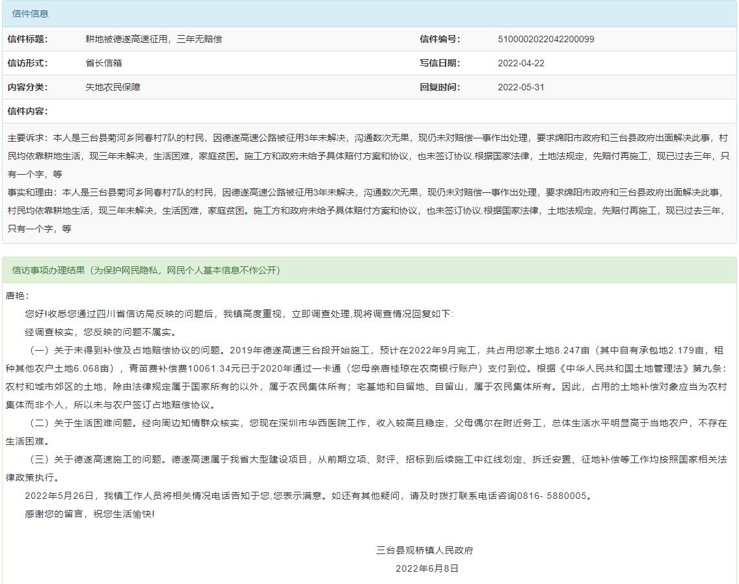This screenshot has height=584, width=739.
Task: Select the 信访形式 label
Action: pos(27,63)
